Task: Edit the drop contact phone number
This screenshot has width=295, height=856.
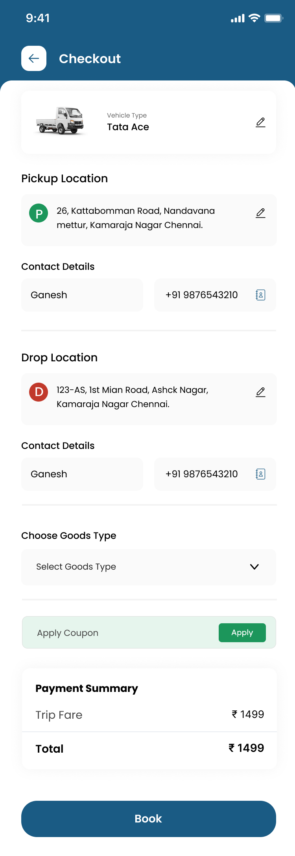Action: tap(202, 474)
